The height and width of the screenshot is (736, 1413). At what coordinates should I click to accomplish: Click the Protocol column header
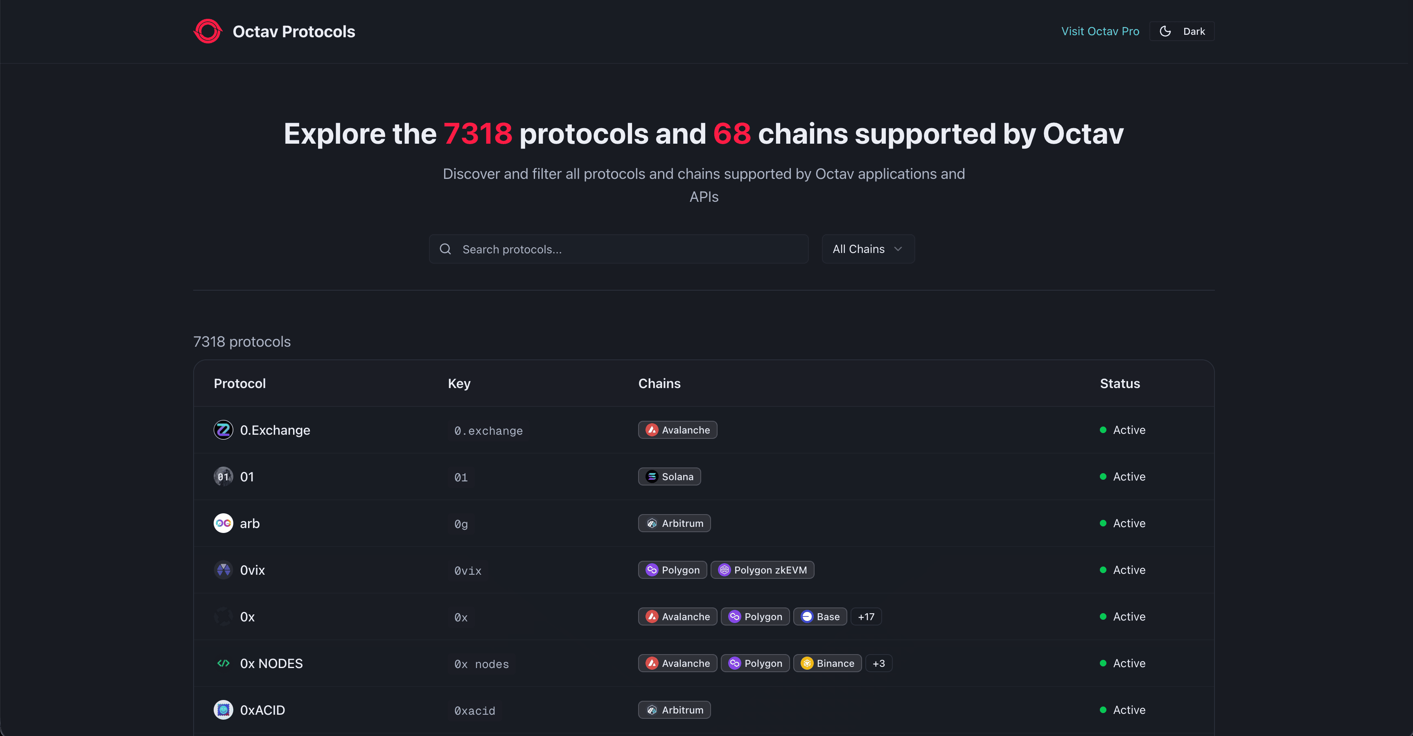[239, 384]
